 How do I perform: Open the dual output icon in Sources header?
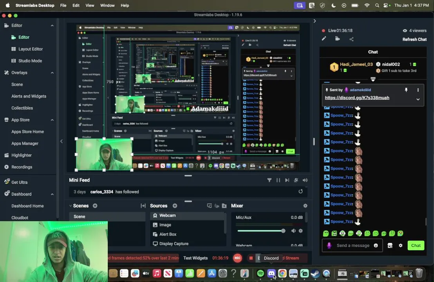[x=209, y=206]
